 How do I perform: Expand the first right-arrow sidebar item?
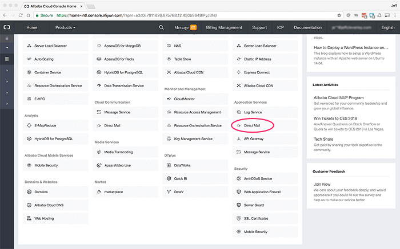click(7, 71)
